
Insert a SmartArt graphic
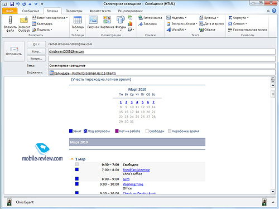pyautogui.click(x=130, y=18)
